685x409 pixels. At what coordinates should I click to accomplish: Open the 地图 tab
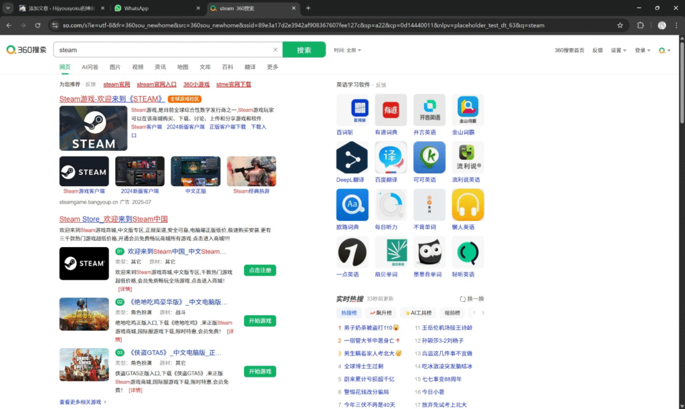[183, 67]
